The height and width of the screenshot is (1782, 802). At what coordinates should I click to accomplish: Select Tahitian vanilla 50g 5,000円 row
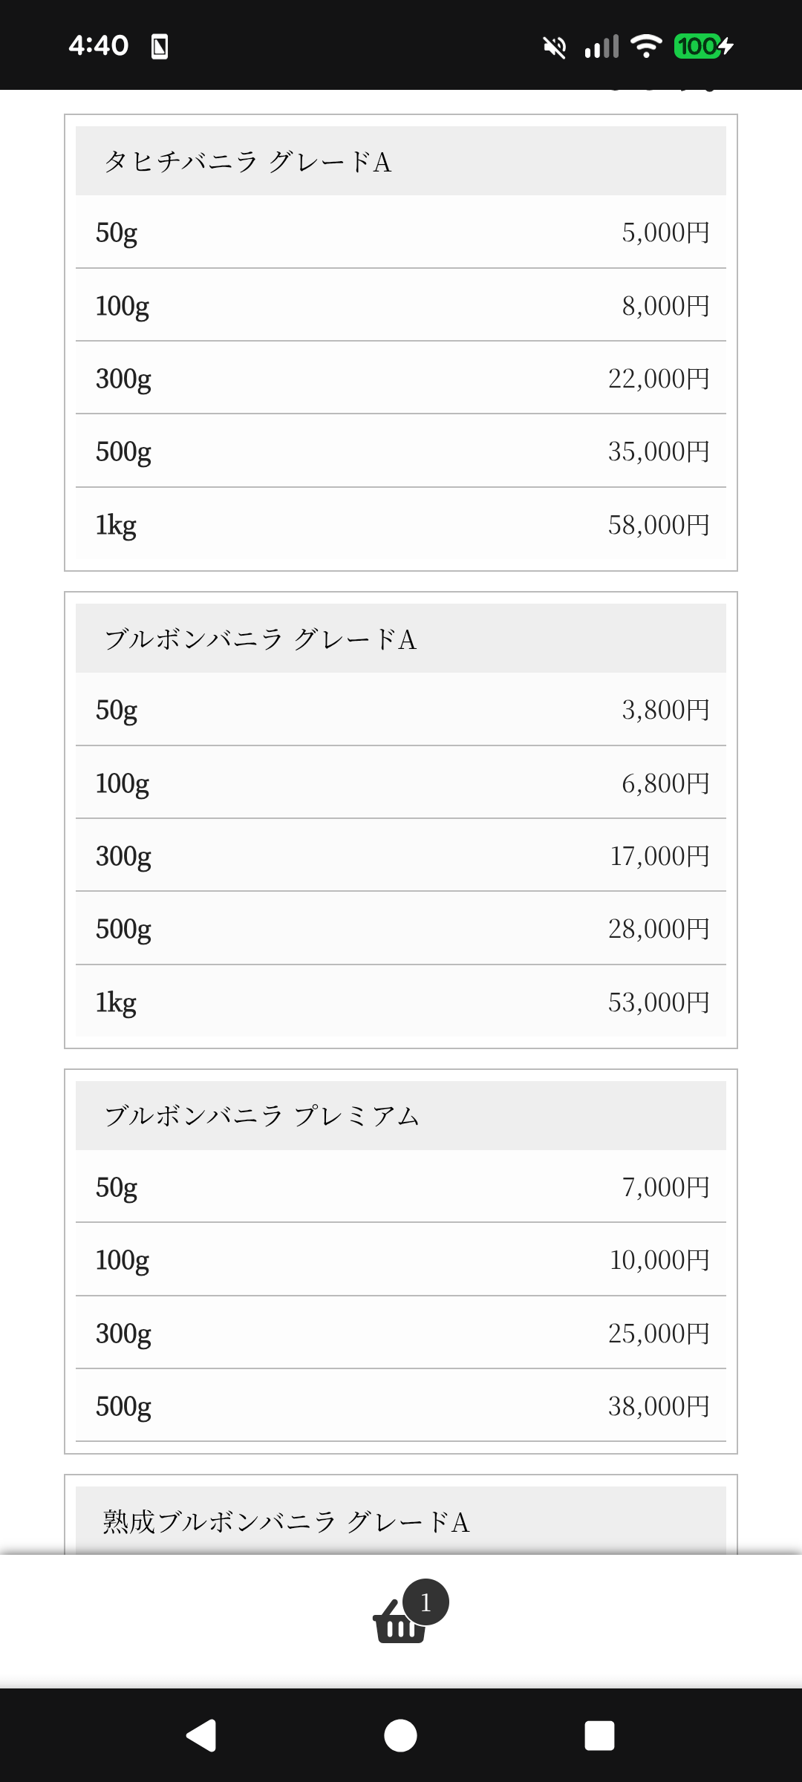[401, 232]
